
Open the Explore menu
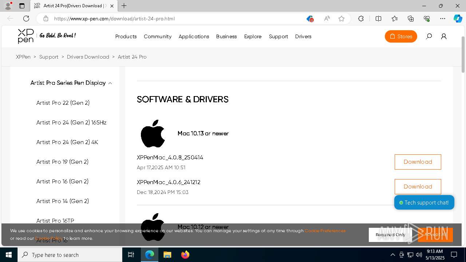pyautogui.click(x=253, y=36)
